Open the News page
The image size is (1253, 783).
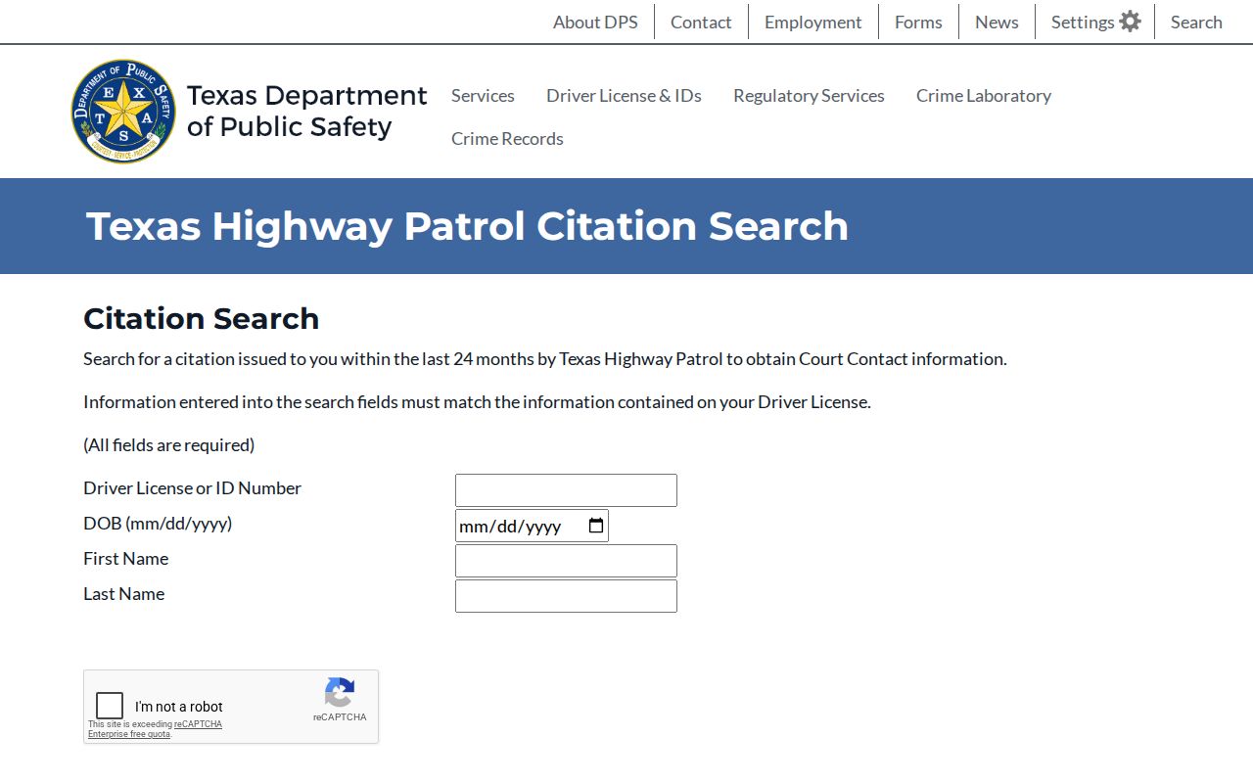tap(997, 22)
